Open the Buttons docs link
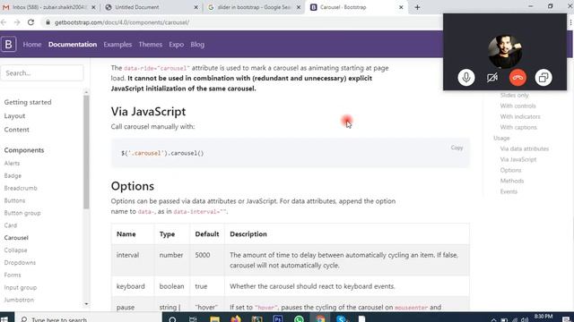Viewport: 574px width, 322px height. pos(14,200)
